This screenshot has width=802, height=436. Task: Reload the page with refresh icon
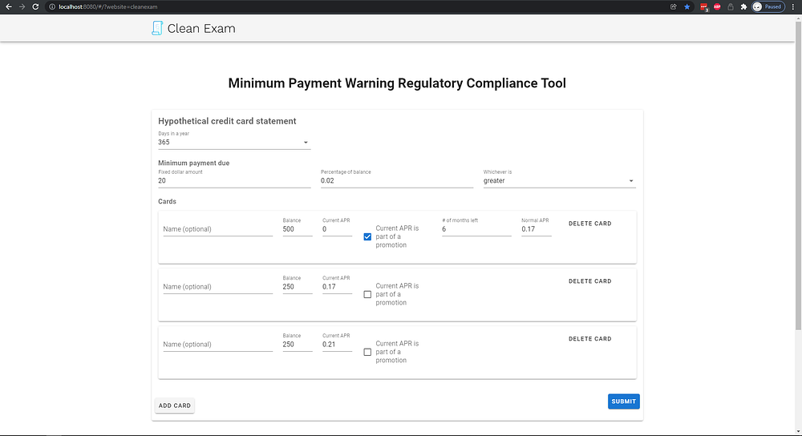(x=35, y=6)
